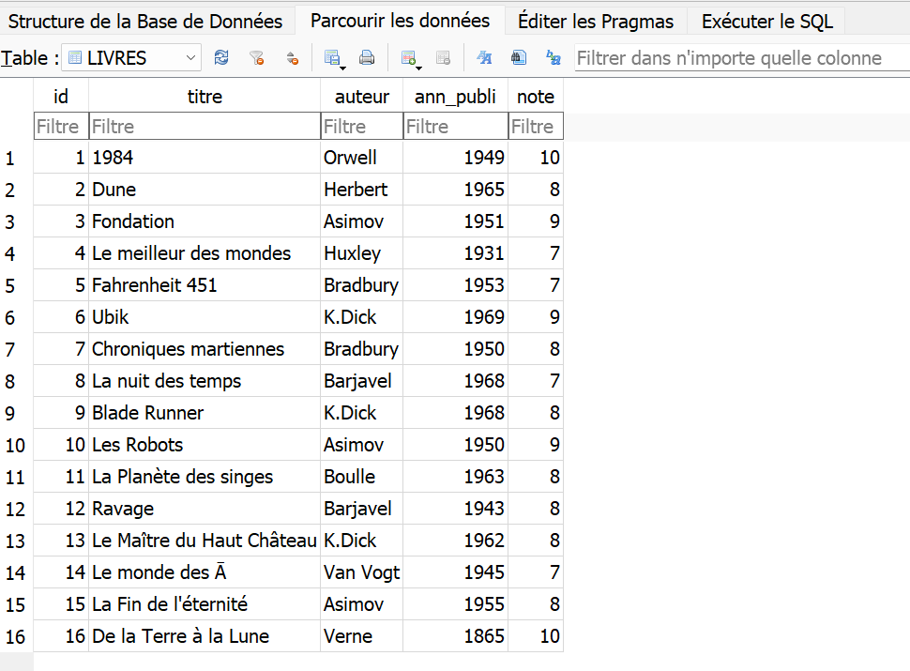Open the Exécuter le SQL tab
Screen dimensions: 910x671
click(766, 21)
